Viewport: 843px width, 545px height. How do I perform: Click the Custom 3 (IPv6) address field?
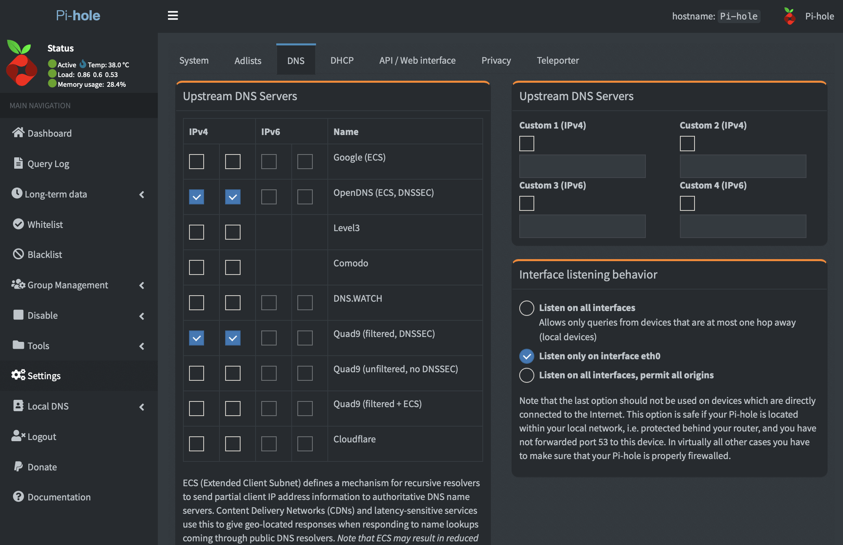pos(582,226)
